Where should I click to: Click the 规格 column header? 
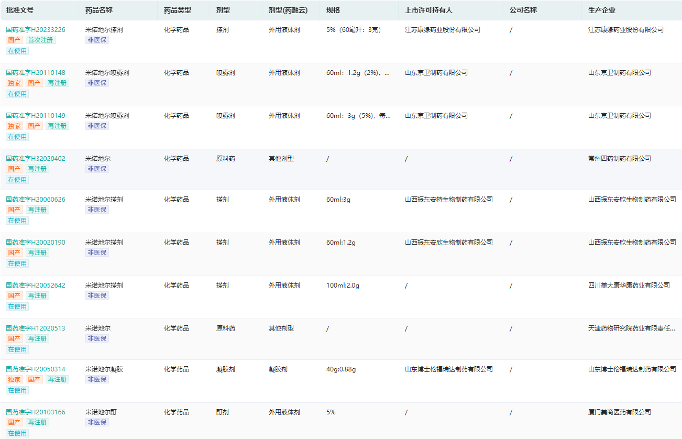tap(333, 10)
